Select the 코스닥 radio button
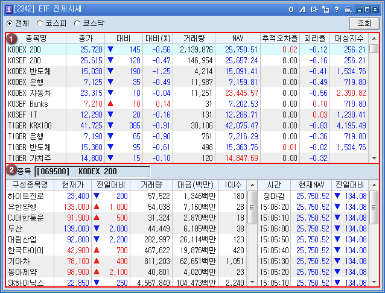 coord(77,24)
